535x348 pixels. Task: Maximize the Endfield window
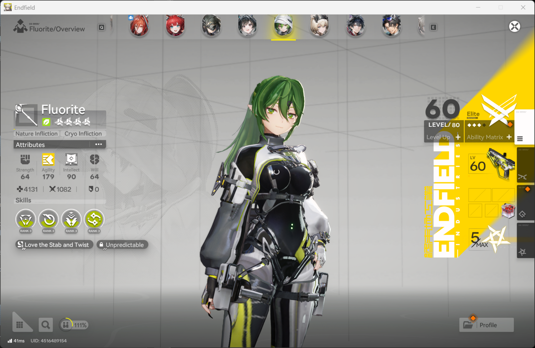[501, 7]
